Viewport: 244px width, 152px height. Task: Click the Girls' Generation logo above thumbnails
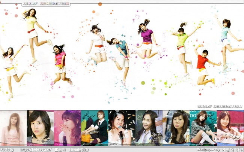[220, 106]
